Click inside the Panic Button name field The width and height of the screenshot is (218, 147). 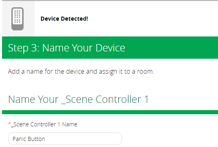tap(65, 138)
